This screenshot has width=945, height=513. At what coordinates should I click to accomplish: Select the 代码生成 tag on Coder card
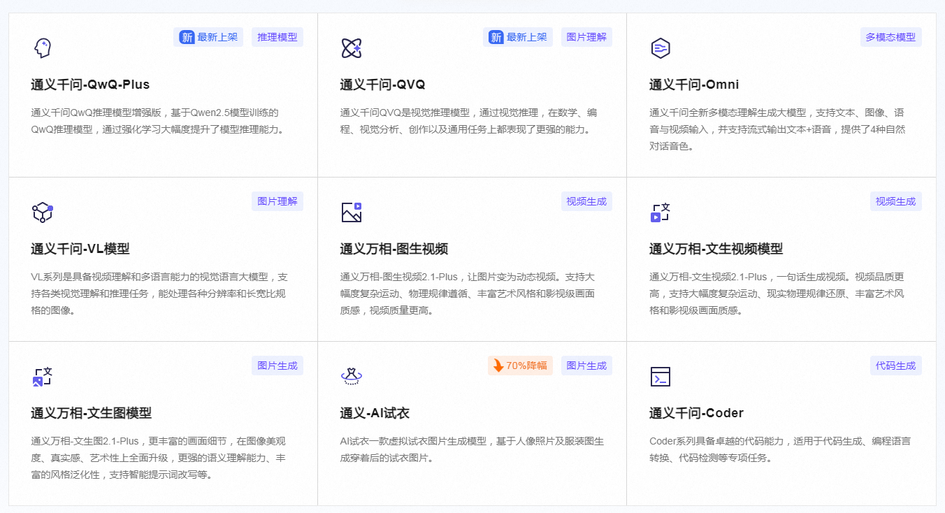[895, 366]
